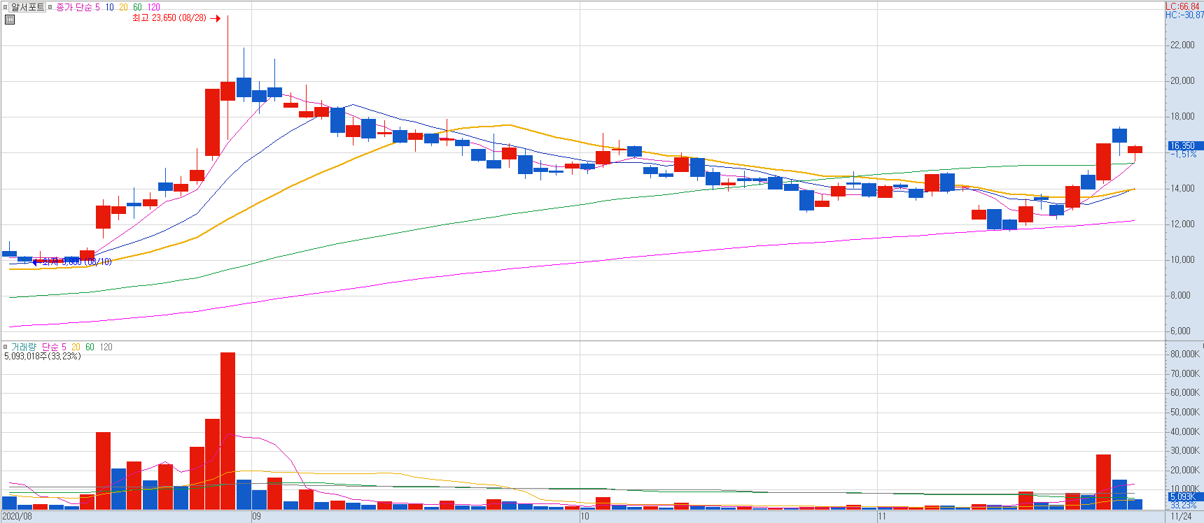Screen dimensions: 1204x523
Task: Click the 50,000K volume axis label
Action: pos(1184,412)
